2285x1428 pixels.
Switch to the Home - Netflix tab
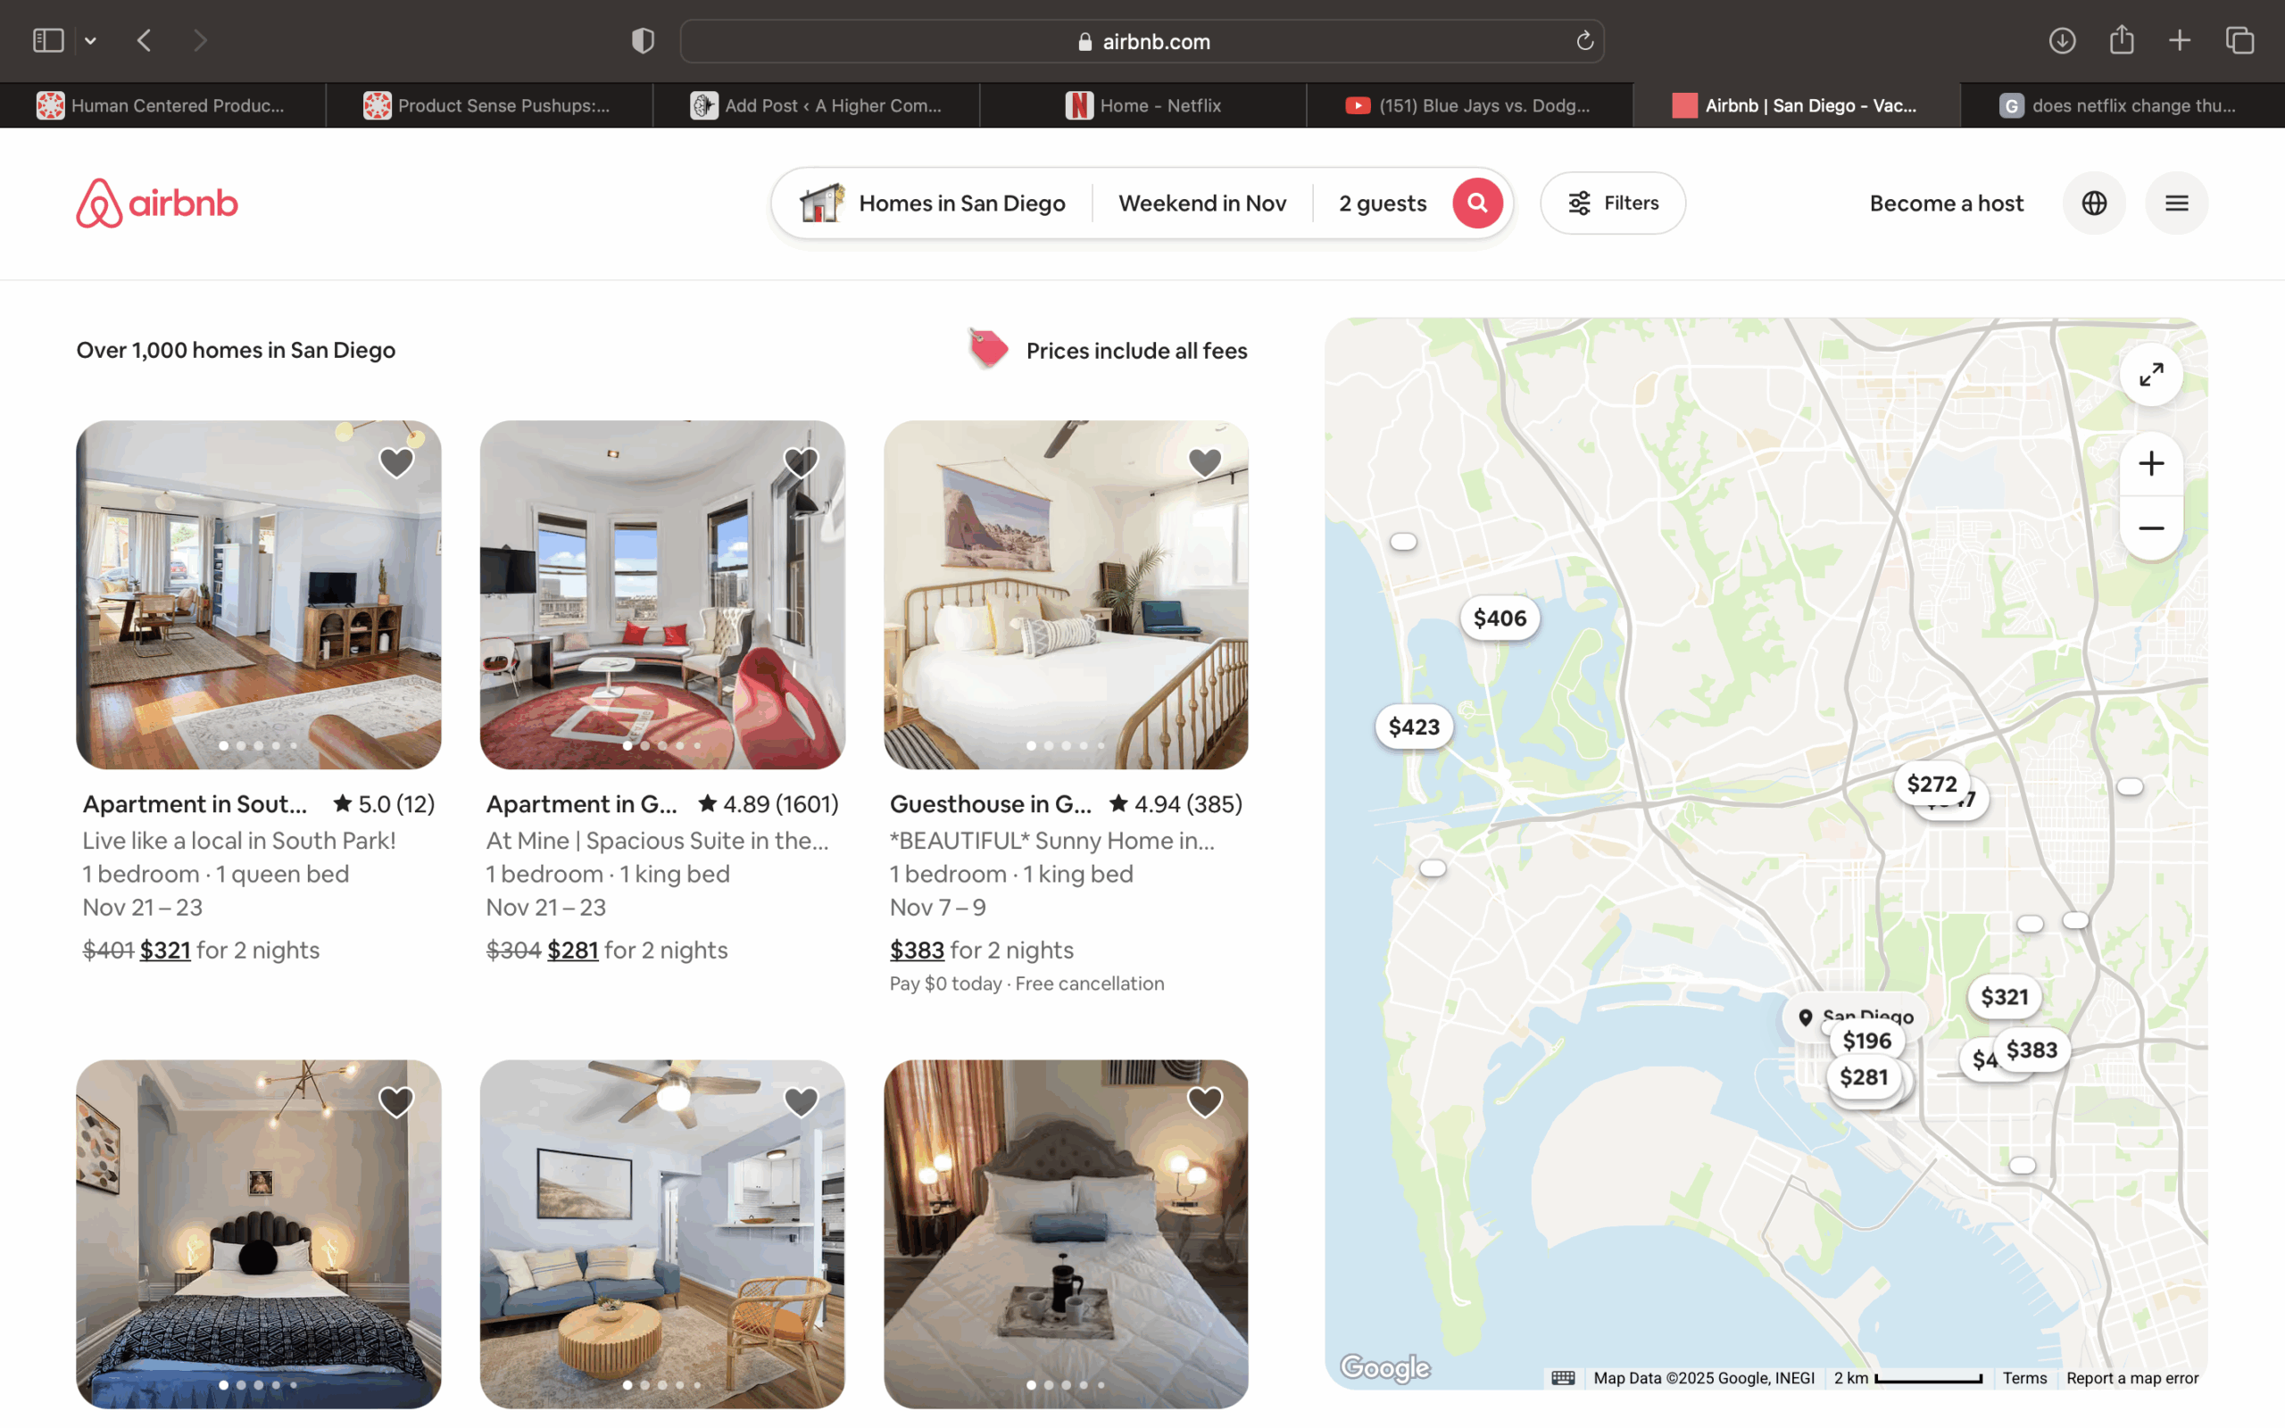pyautogui.click(x=1142, y=106)
